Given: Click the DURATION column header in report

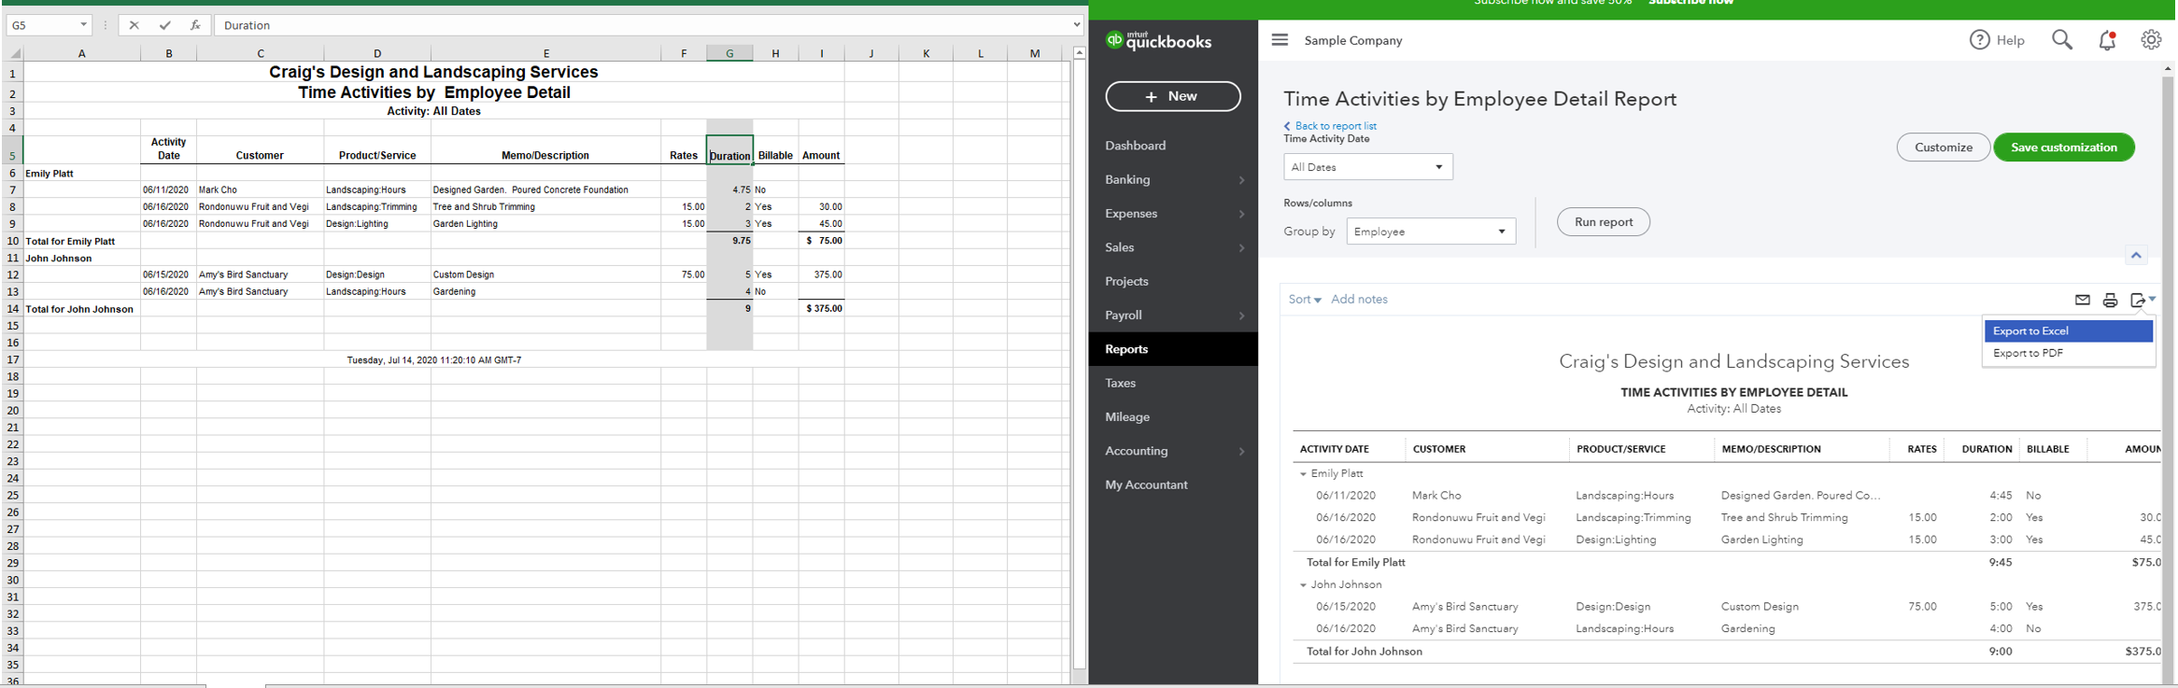Looking at the screenshot, I should 1987,449.
